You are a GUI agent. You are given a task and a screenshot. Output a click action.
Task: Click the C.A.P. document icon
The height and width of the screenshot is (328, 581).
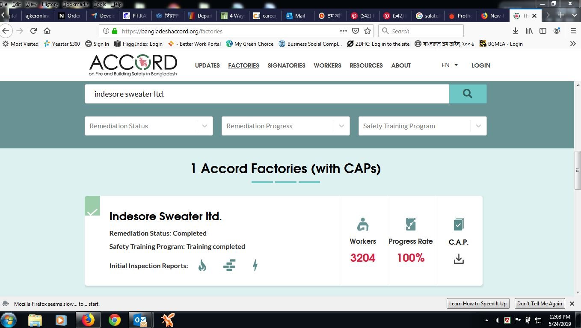pyautogui.click(x=459, y=225)
